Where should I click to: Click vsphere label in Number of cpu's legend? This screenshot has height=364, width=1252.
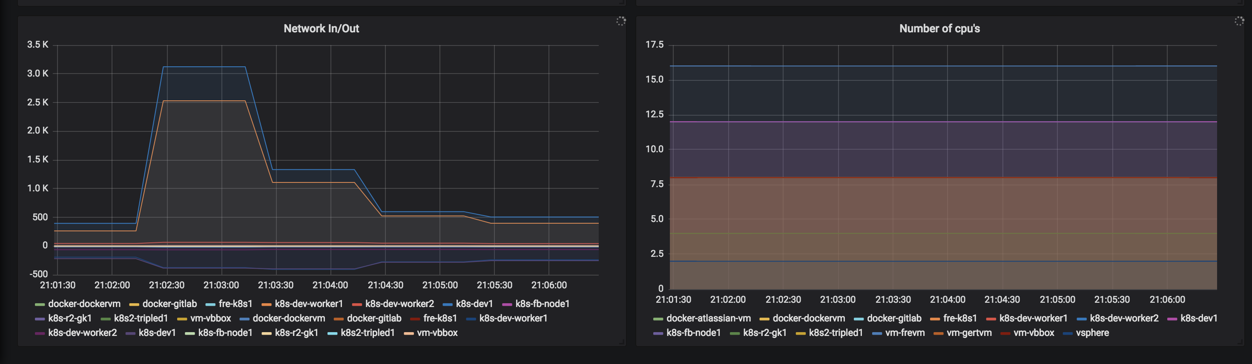(x=1092, y=333)
